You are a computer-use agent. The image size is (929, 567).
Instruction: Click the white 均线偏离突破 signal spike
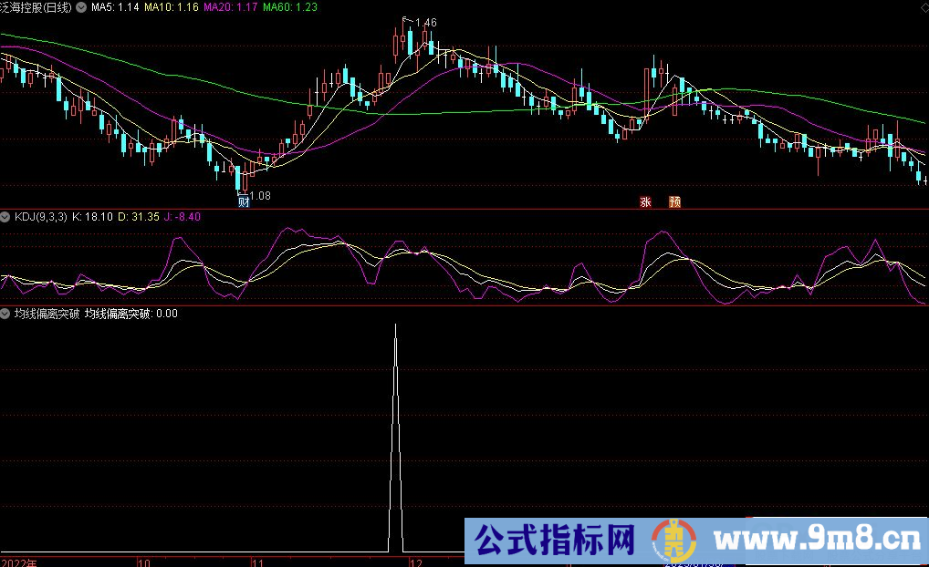coord(396,438)
